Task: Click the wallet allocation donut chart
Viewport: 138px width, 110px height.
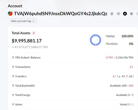Action: (x=96, y=40)
